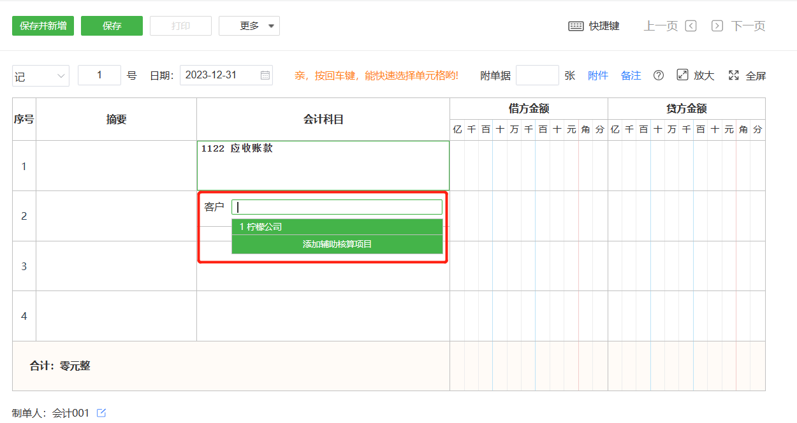This screenshot has height=423, width=797.
Task: Click the 快捷键 label
Action: (604, 26)
